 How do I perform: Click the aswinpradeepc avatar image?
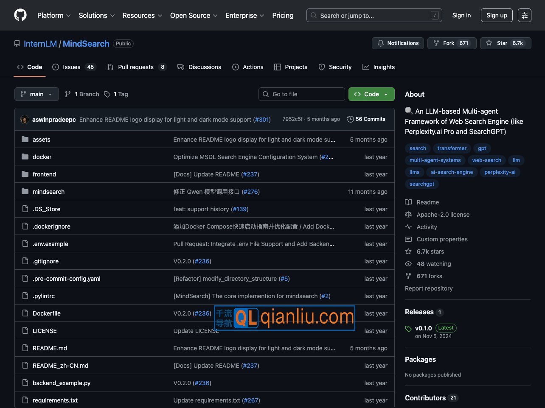25,120
